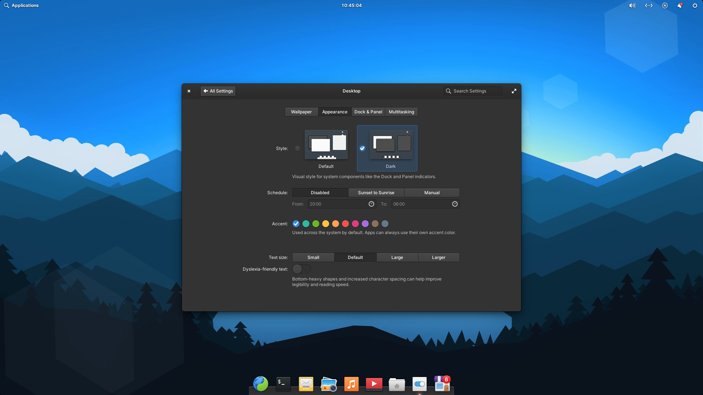Click the Dark style preview thumbnail

click(x=391, y=144)
